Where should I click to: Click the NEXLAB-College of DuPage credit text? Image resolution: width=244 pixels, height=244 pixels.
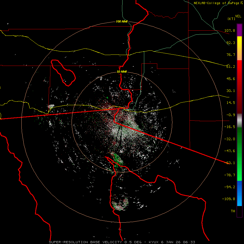click(218, 3)
